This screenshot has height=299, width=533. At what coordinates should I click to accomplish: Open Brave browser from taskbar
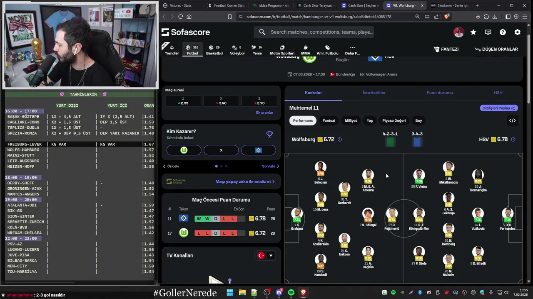click(303, 292)
